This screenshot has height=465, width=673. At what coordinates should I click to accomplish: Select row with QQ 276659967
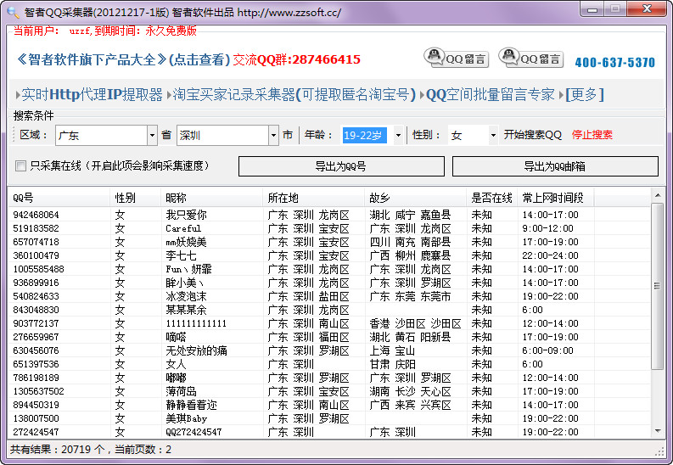(x=328, y=337)
